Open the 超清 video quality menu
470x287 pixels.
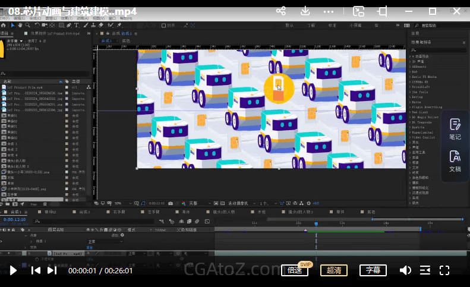tap(334, 270)
